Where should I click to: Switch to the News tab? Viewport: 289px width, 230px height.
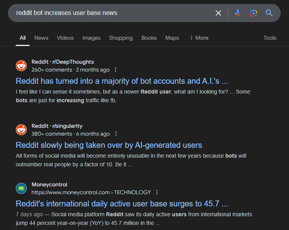pyautogui.click(x=41, y=38)
